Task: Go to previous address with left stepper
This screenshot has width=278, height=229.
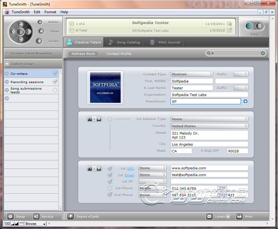Action: (x=90, y=119)
